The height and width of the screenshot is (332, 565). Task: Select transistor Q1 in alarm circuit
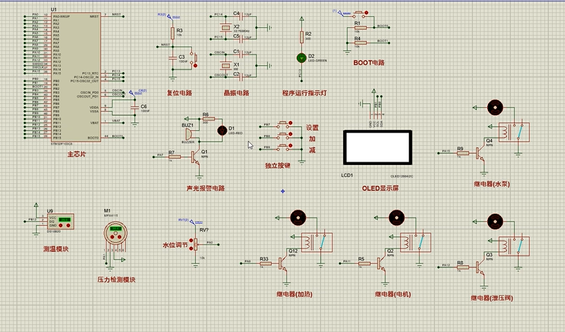point(195,158)
